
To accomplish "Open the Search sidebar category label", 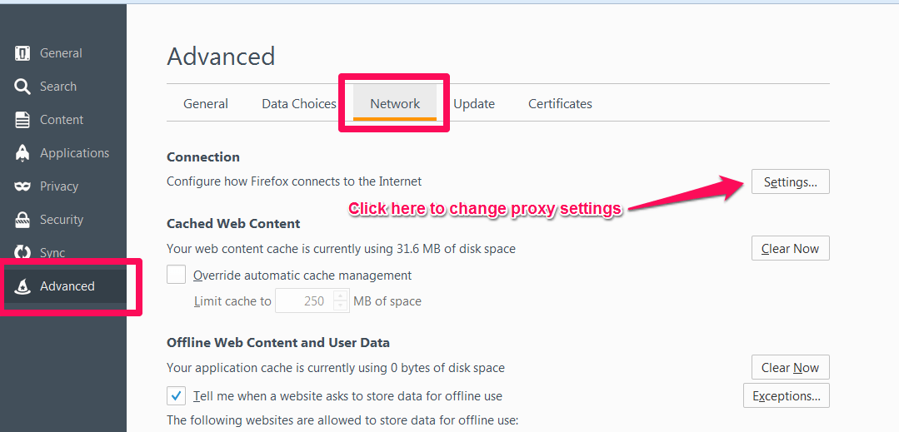I will point(58,87).
